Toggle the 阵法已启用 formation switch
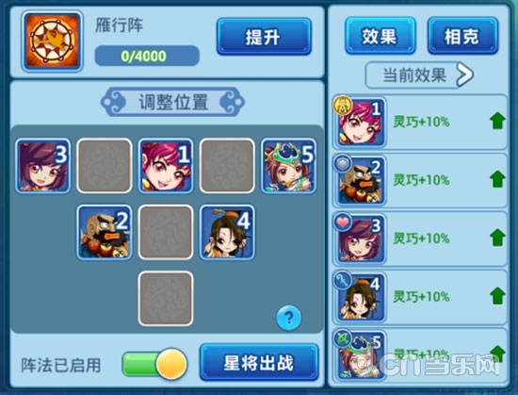Viewport: 518px width, 395px height. point(154,364)
